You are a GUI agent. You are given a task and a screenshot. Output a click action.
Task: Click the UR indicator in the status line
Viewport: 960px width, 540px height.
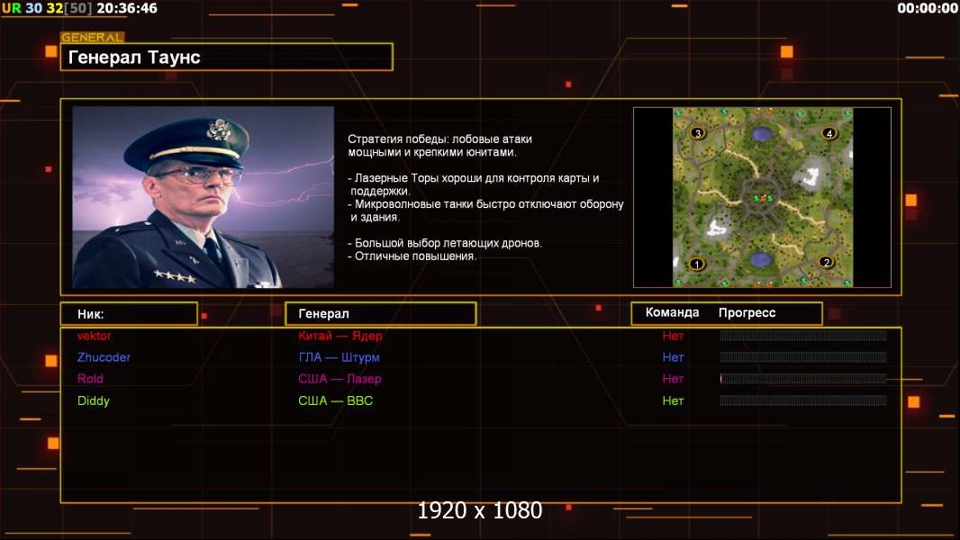coord(12,8)
